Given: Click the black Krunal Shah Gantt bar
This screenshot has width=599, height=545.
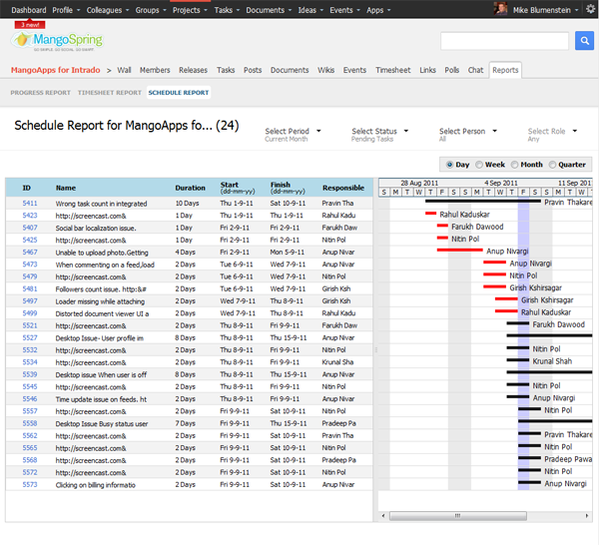Looking at the screenshot, I should pyautogui.click(x=517, y=360).
